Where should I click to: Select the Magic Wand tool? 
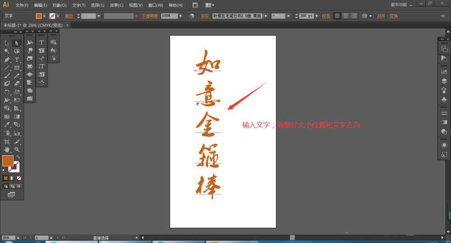[x=7, y=51]
